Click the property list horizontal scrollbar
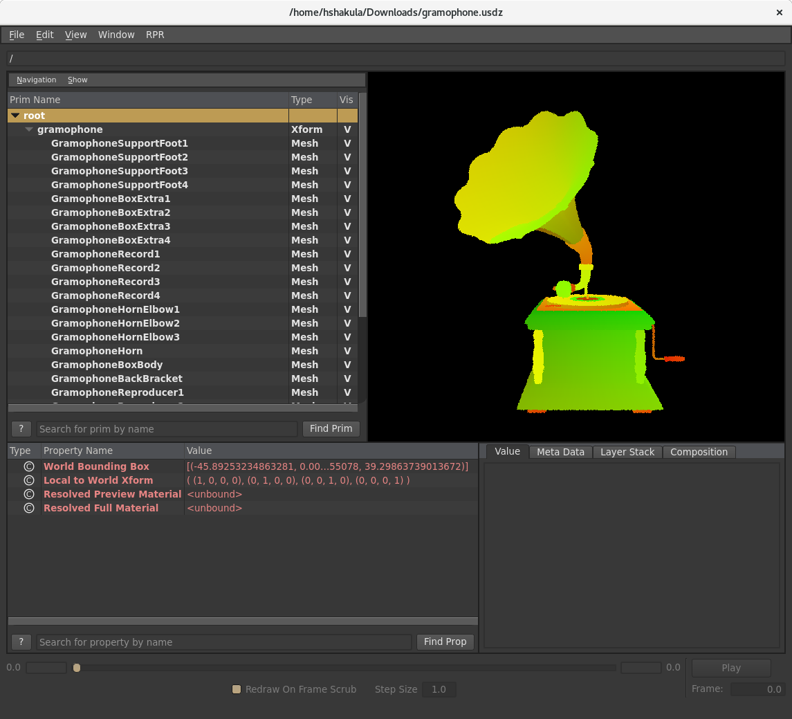Screen dimensions: 792x719 coord(243,621)
